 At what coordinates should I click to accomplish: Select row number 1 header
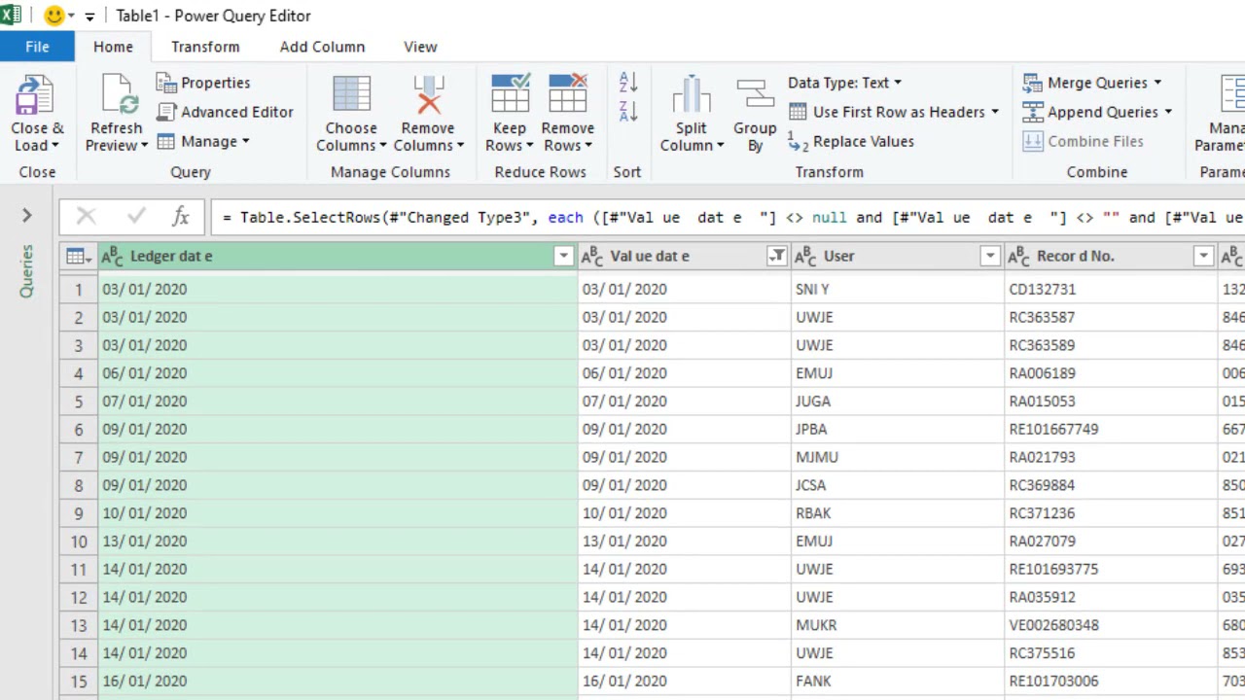pyautogui.click(x=79, y=289)
